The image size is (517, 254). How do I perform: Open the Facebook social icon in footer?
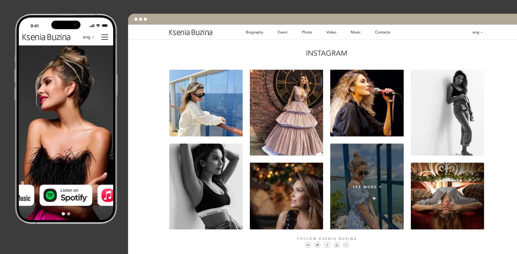coord(327,245)
